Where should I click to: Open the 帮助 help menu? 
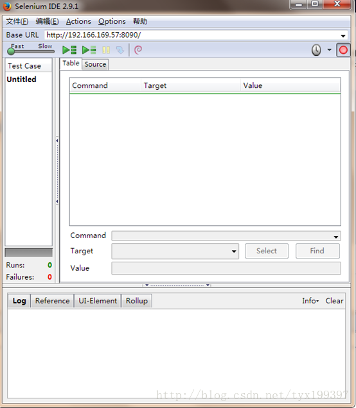coord(140,21)
